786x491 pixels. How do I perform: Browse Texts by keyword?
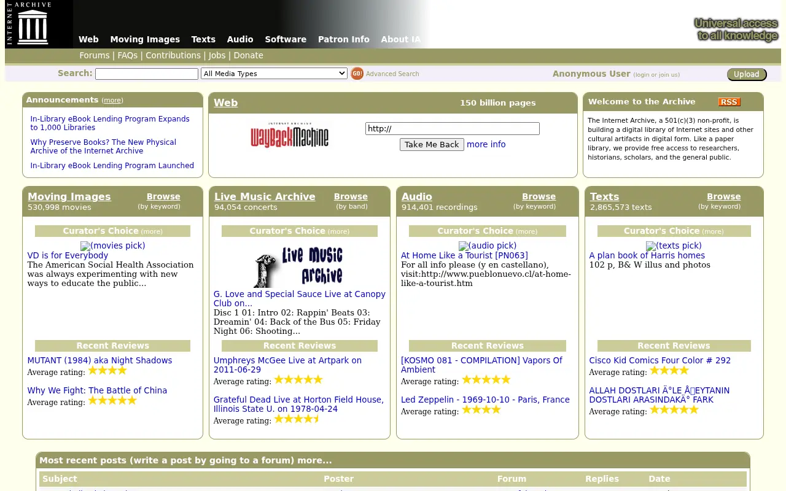point(723,196)
